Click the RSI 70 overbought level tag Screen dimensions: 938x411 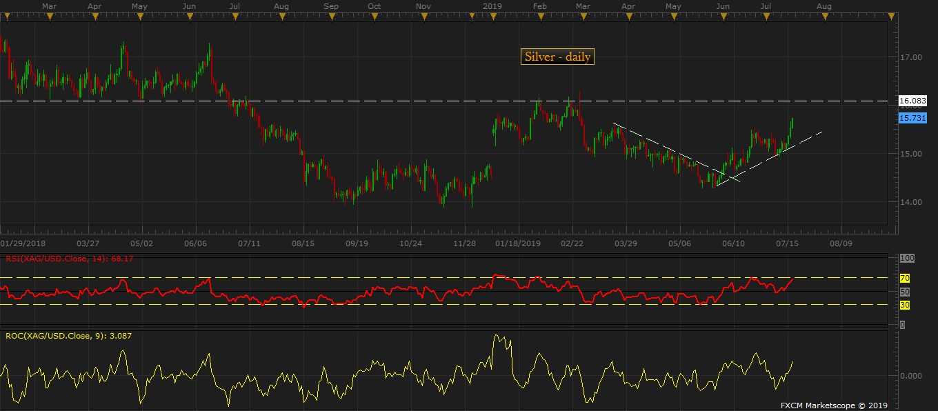[905, 278]
